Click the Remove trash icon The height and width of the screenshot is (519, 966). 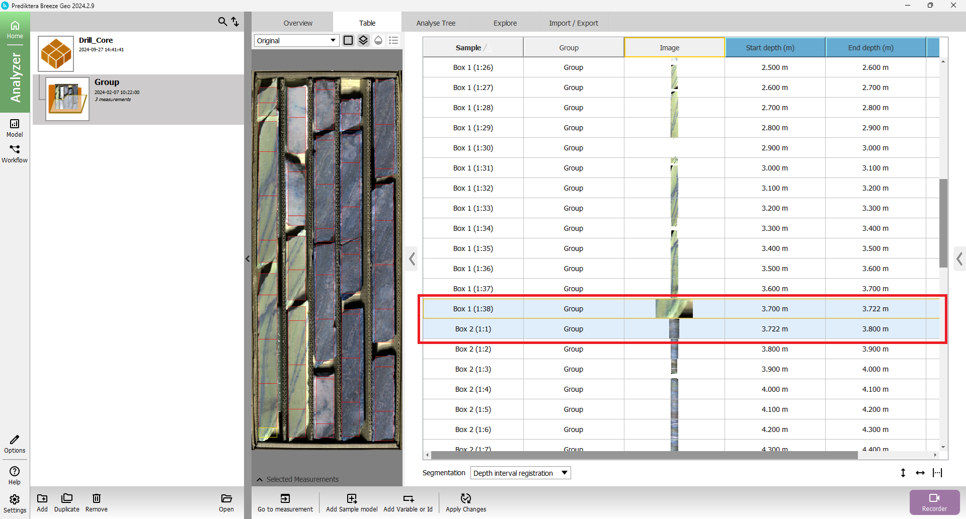pyautogui.click(x=96, y=498)
